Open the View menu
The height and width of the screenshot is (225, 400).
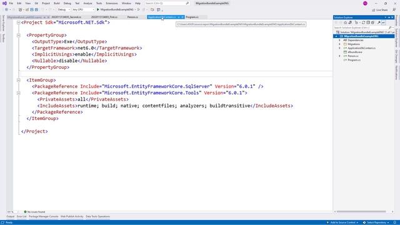click(x=27, y=3)
